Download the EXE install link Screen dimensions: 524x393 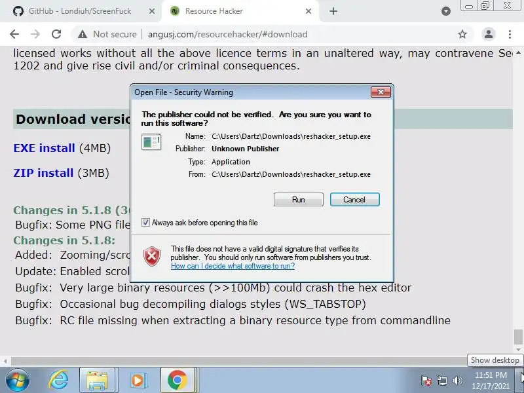(x=44, y=148)
